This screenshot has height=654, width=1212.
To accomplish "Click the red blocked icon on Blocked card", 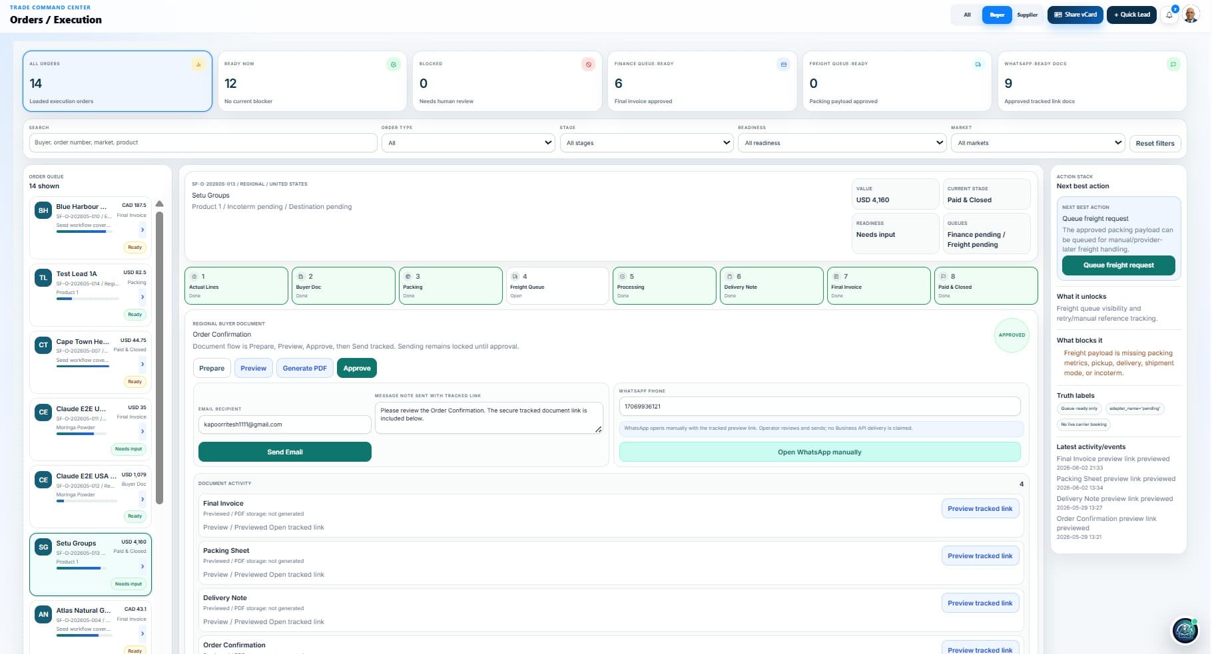I will (x=588, y=65).
